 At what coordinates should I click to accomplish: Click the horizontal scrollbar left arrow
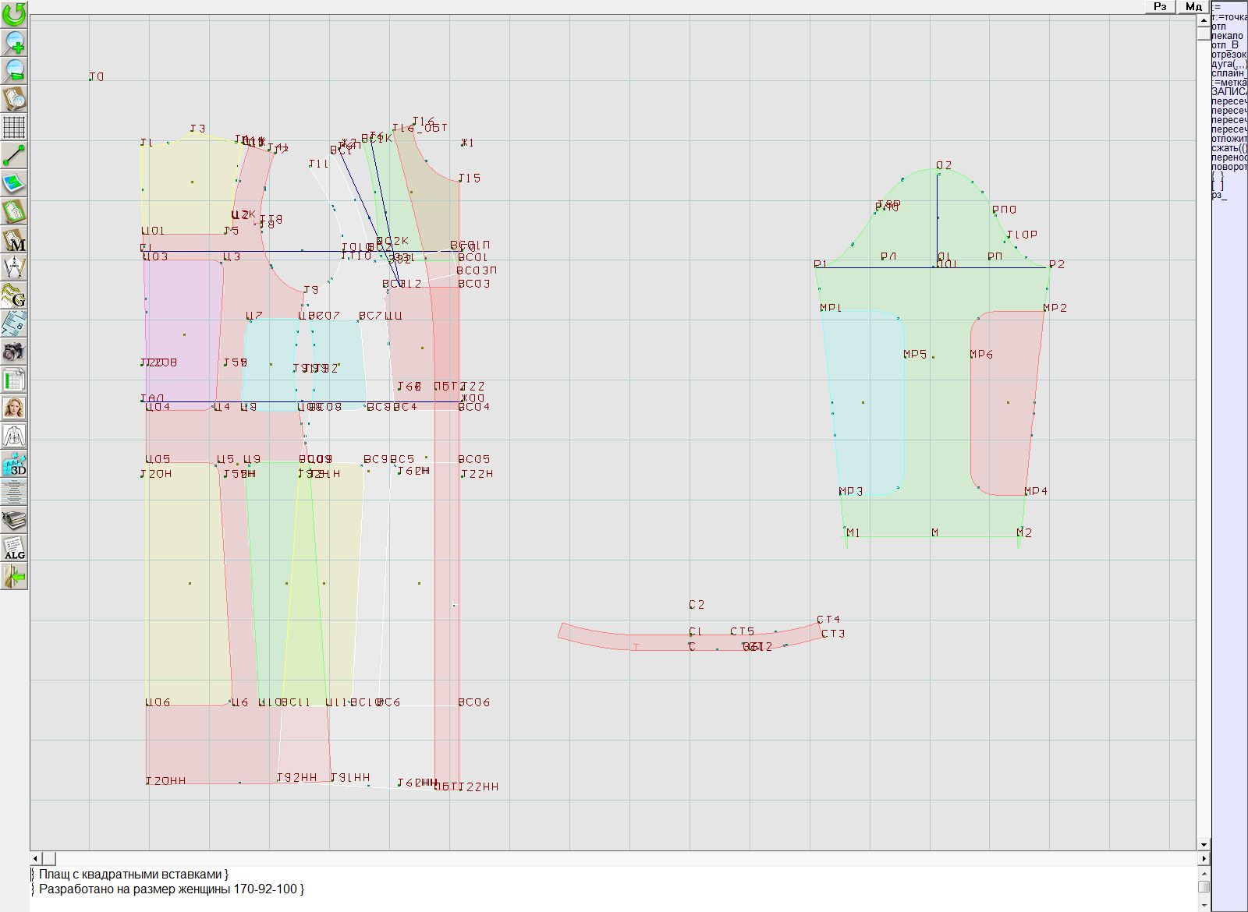(36, 858)
